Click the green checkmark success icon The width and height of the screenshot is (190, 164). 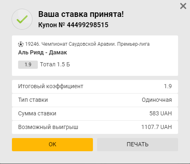[x=22, y=19]
